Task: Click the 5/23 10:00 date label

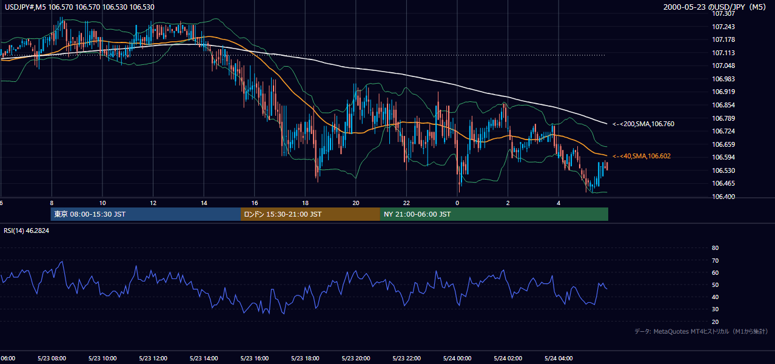Action: tap(102, 359)
